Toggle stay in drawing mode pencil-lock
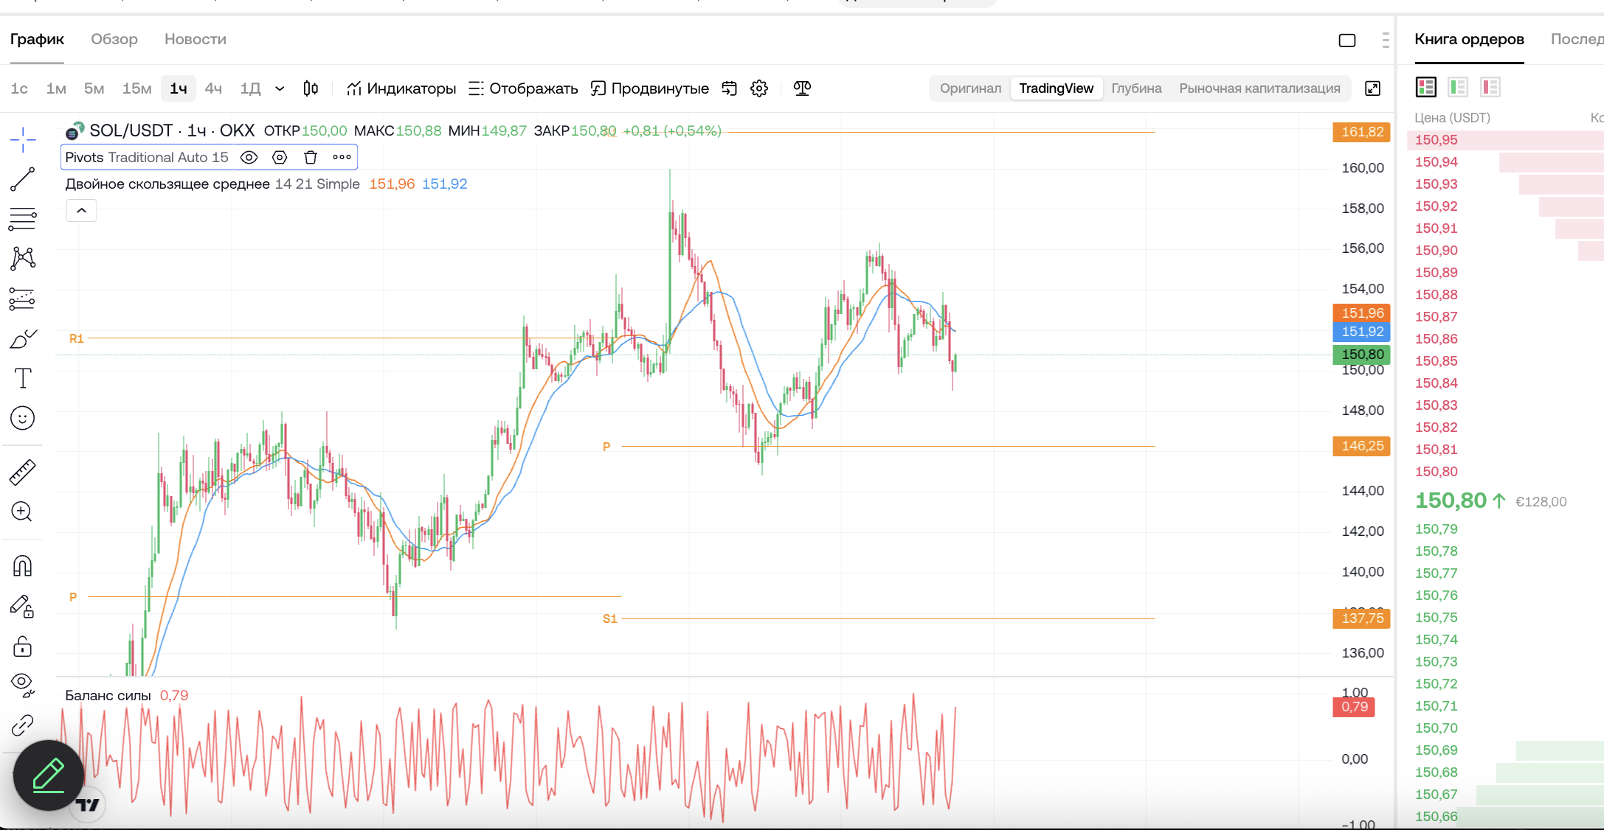Image resolution: width=1604 pixels, height=830 pixels. click(23, 606)
